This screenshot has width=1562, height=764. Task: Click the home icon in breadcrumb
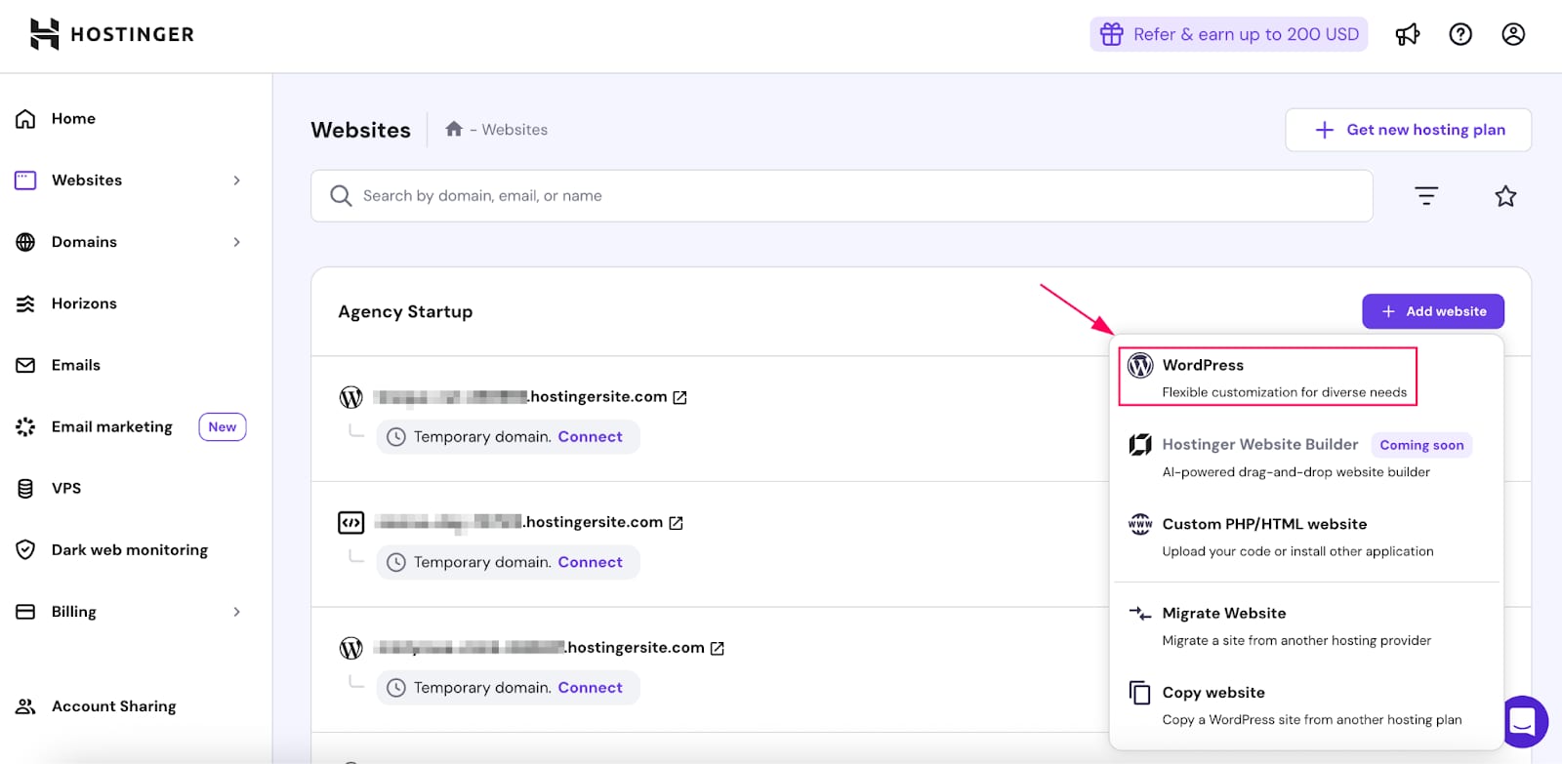[x=454, y=129]
